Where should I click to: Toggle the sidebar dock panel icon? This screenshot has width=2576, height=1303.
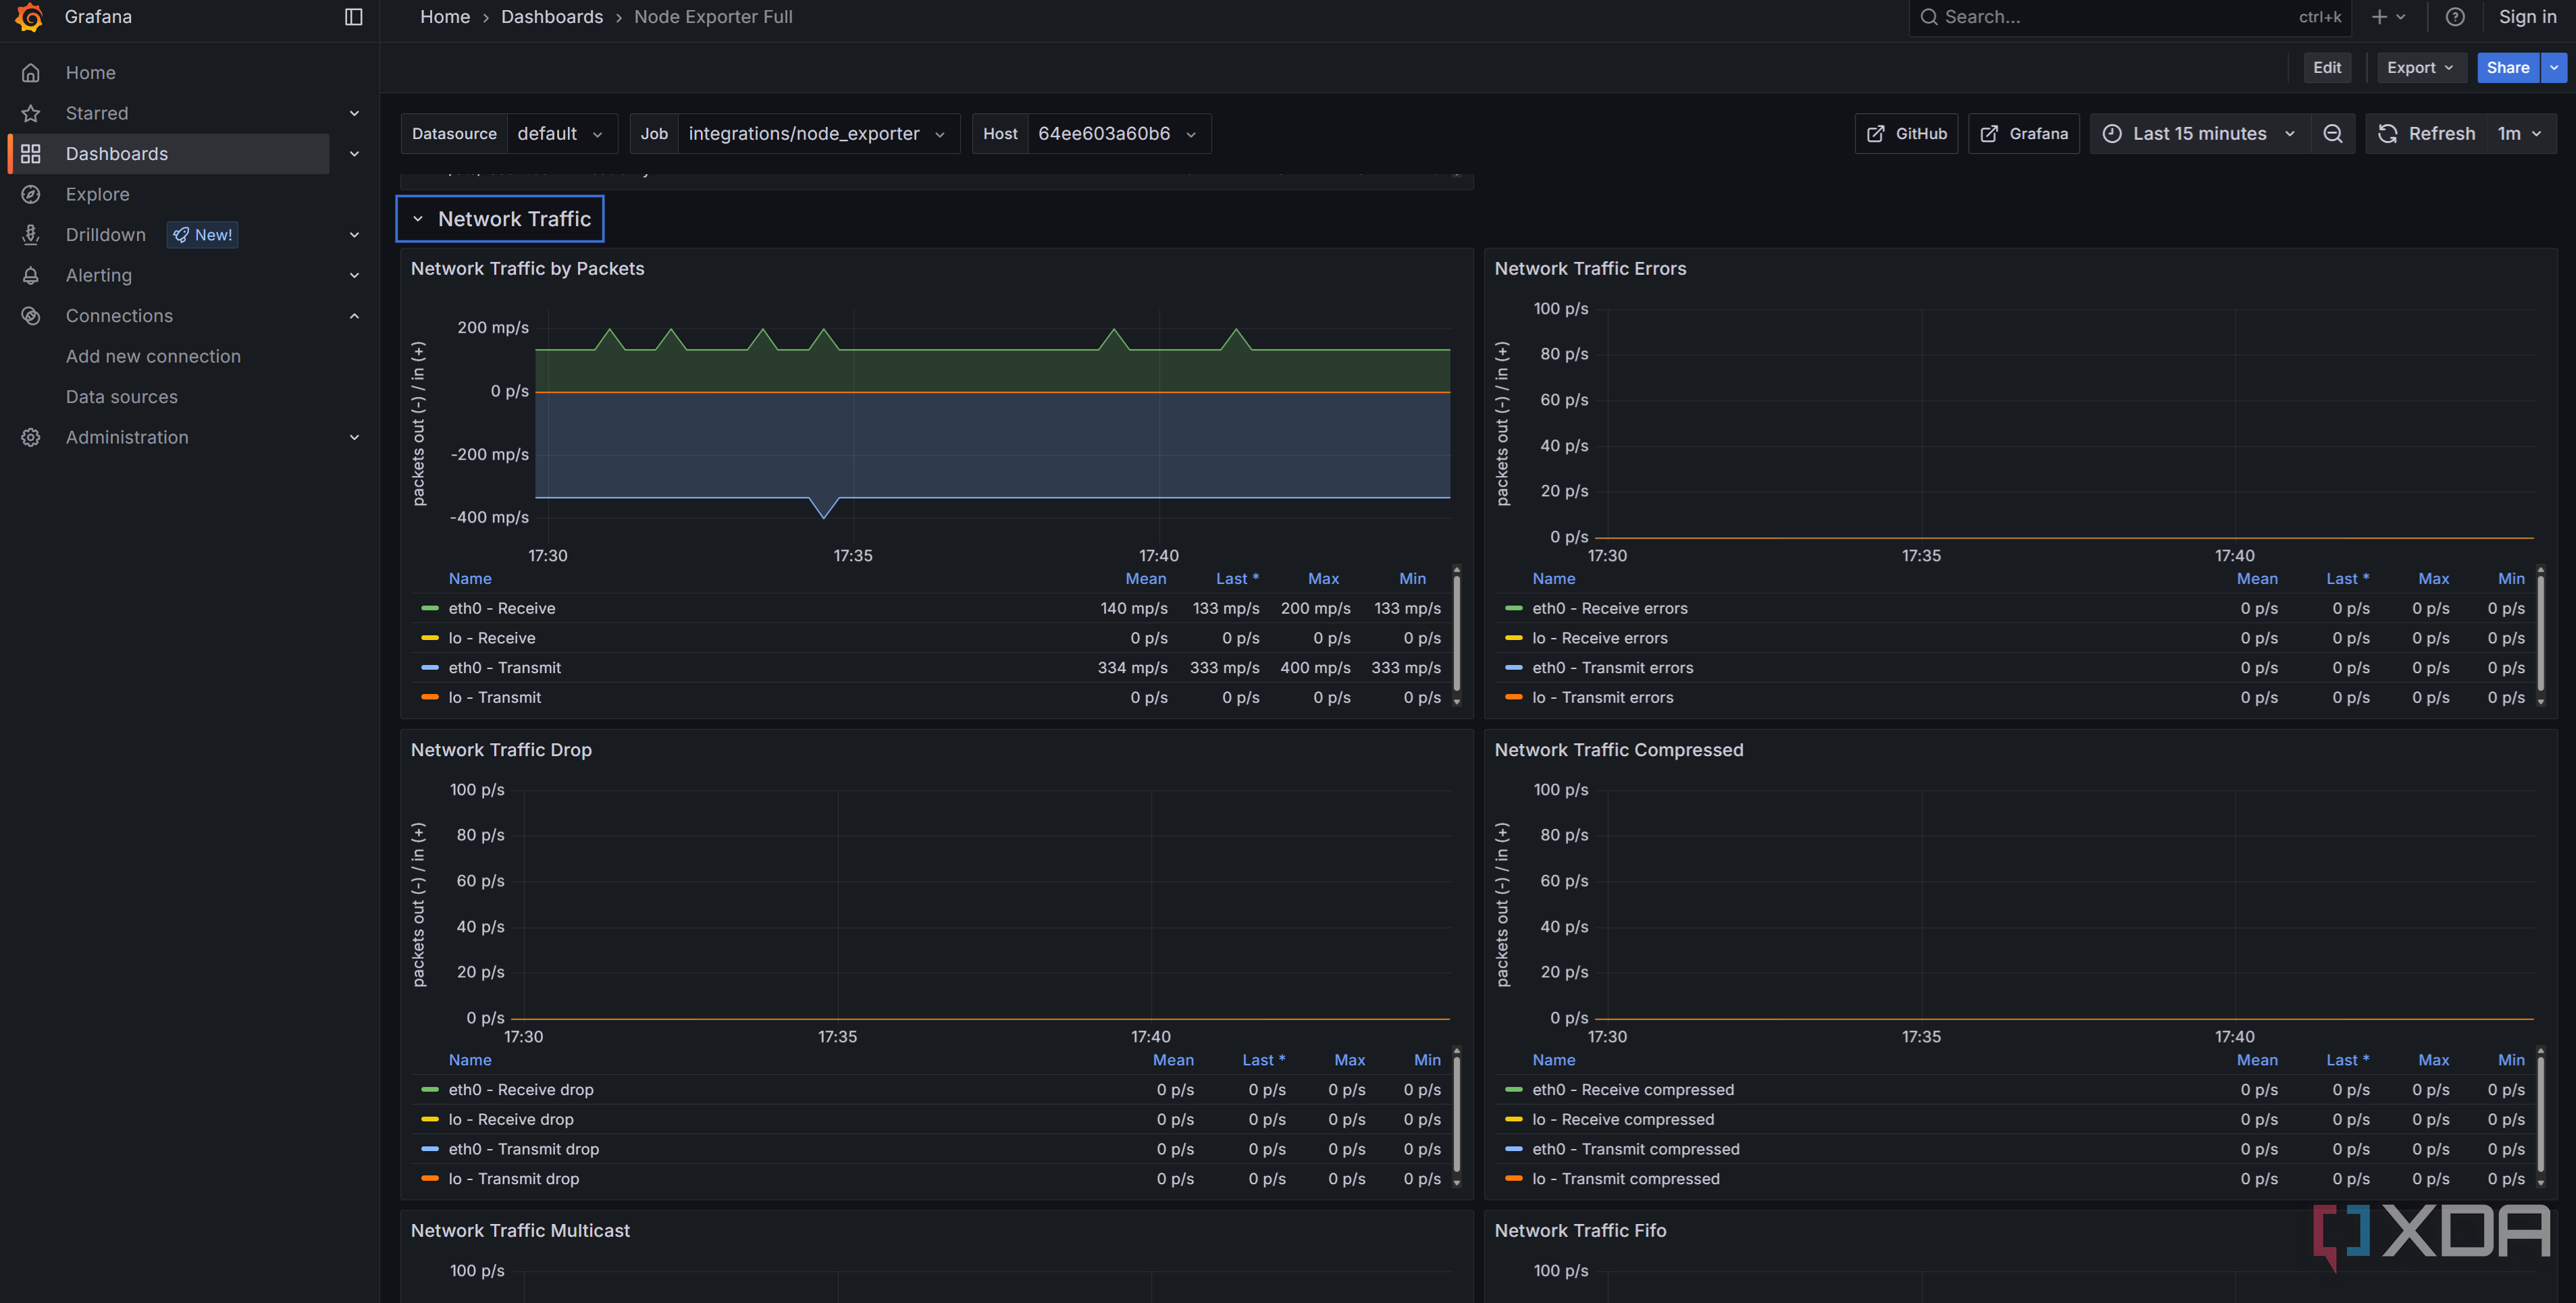pos(353,17)
